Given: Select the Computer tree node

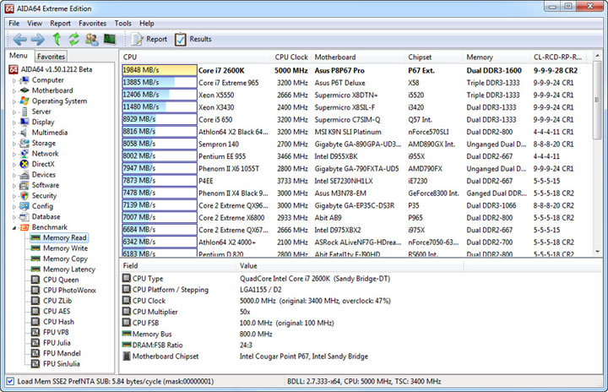Looking at the screenshot, I should tap(47, 80).
